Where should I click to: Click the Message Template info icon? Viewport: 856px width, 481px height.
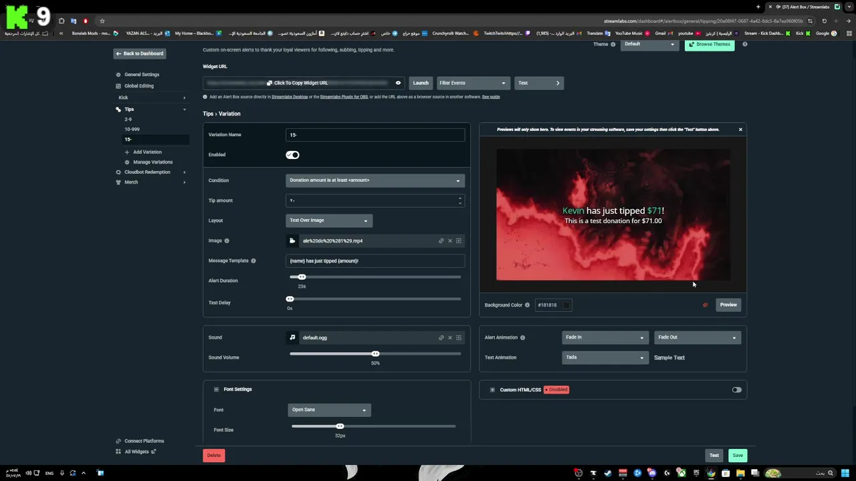tap(253, 261)
